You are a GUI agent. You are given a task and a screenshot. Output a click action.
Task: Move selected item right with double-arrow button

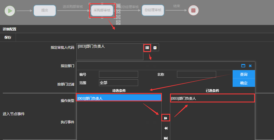click(166, 118)
